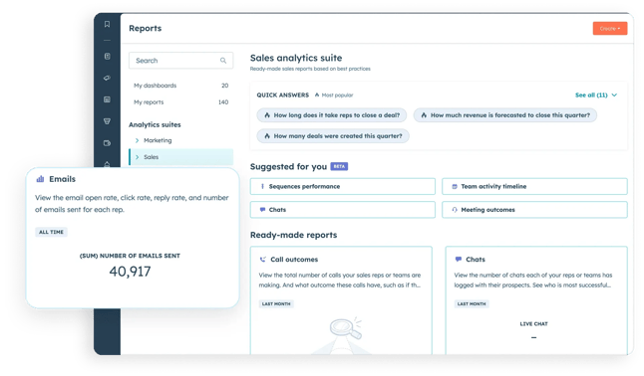Click the 20 count beside My dashboards
Screen dimensions: 644x376
(225, 86)
